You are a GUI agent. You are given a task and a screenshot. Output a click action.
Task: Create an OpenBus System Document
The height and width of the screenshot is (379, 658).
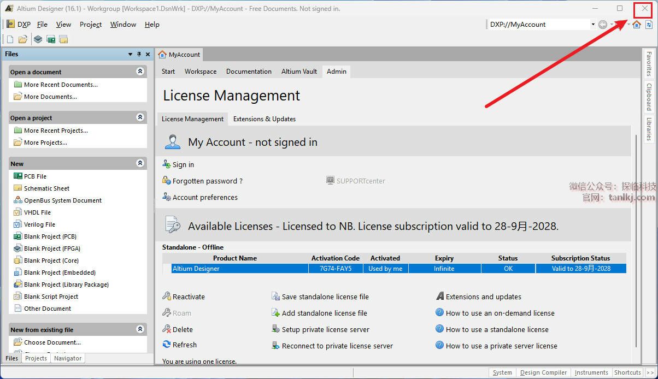coord(63,200)
